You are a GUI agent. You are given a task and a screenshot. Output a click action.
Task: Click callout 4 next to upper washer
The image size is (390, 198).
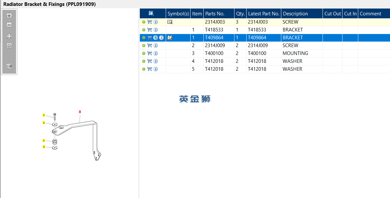[44, 123]
